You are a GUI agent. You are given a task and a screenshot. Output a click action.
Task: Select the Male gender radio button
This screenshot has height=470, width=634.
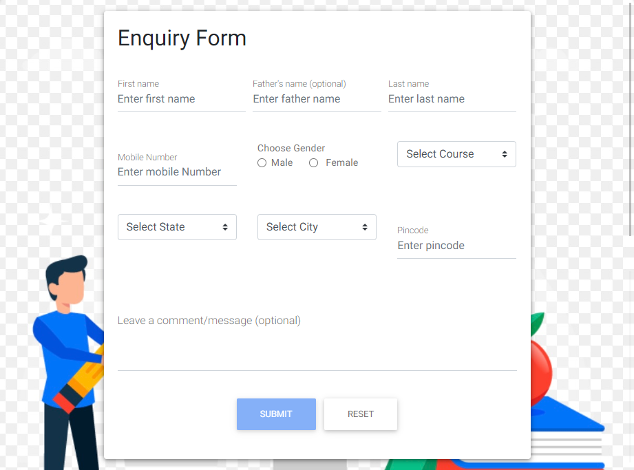(x=262, y=163)
